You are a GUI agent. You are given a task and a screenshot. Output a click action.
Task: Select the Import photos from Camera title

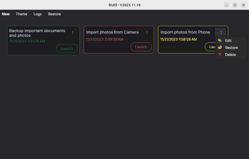coord(112,32)
